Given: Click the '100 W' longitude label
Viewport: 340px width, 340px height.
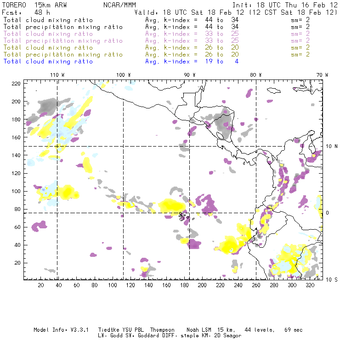Looking at the screenshot, I should [124, 75].
